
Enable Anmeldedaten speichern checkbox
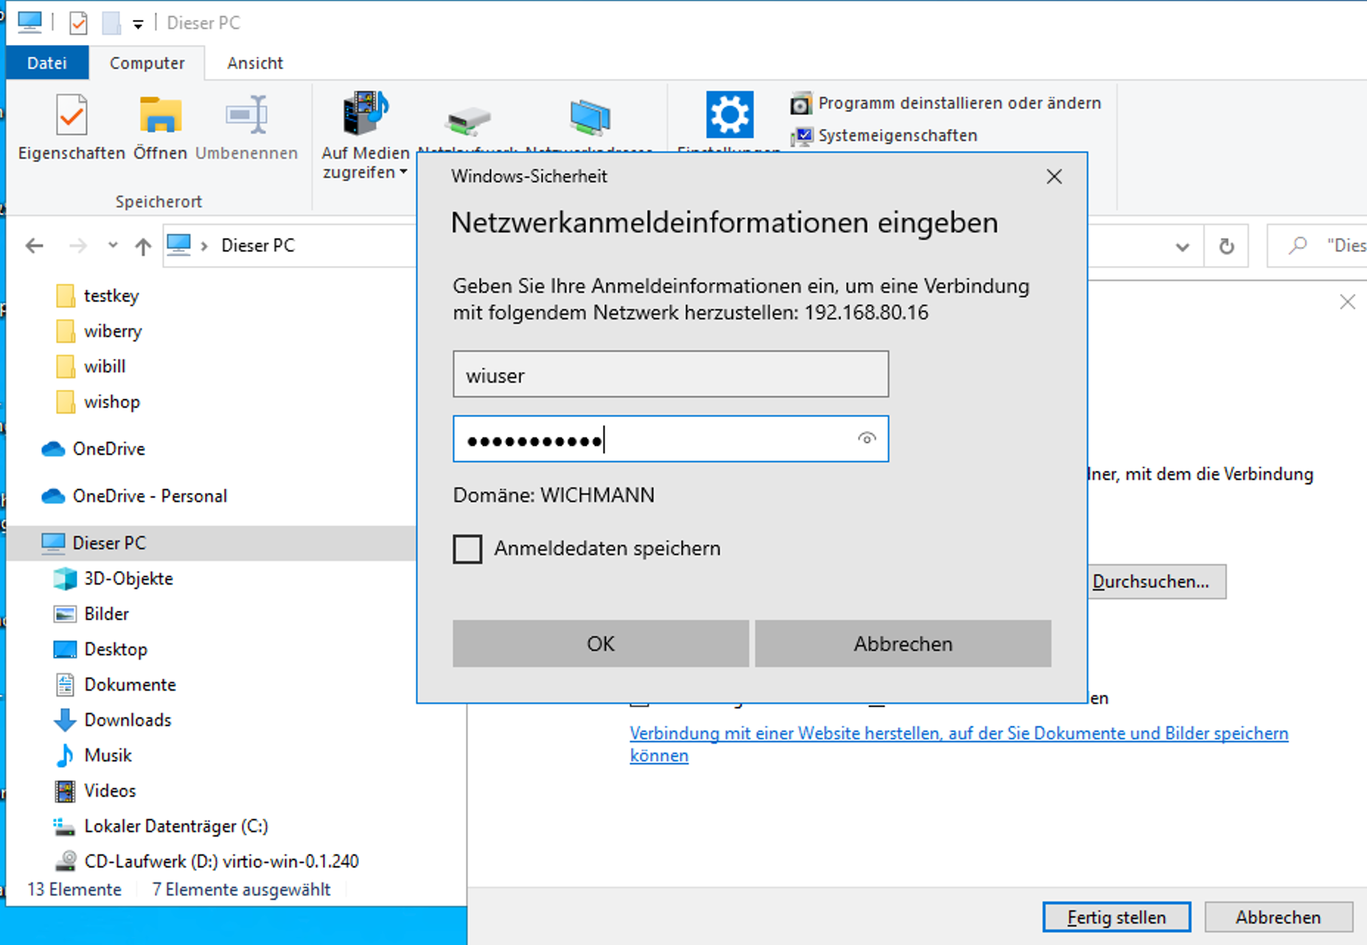(467, 549)
